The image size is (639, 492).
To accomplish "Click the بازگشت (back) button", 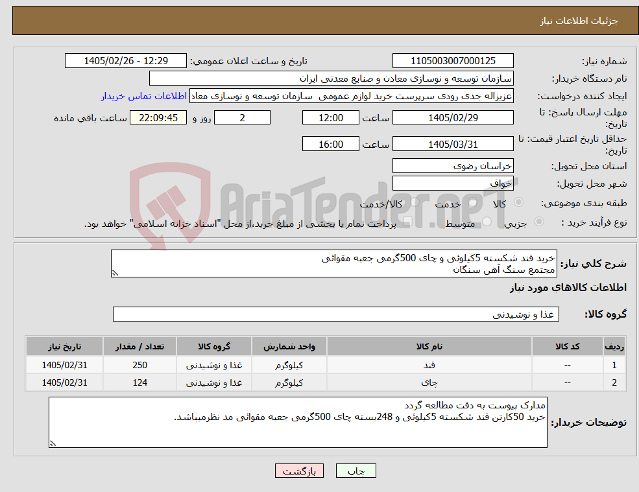I will [x=299, y=471].
